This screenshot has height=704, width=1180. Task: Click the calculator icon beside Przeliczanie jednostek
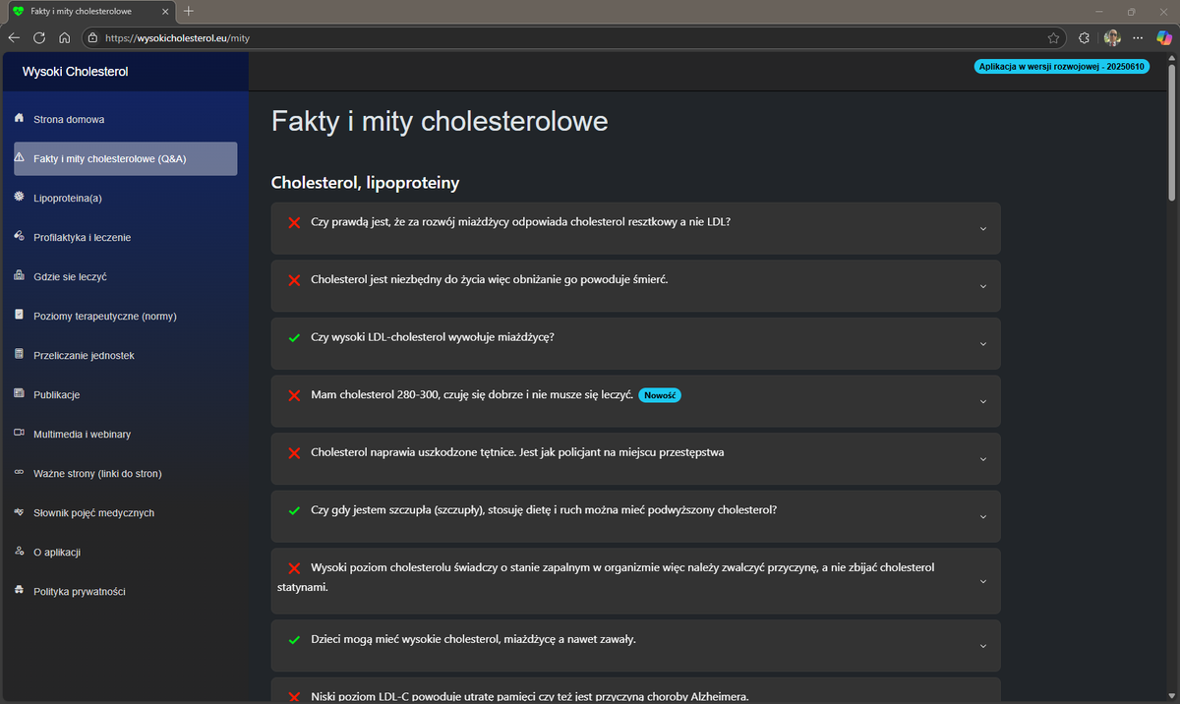point(19,355)
